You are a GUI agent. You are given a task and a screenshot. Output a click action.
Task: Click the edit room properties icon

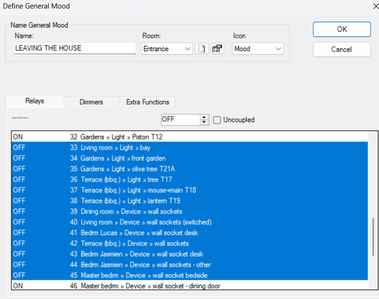[217, 49]
